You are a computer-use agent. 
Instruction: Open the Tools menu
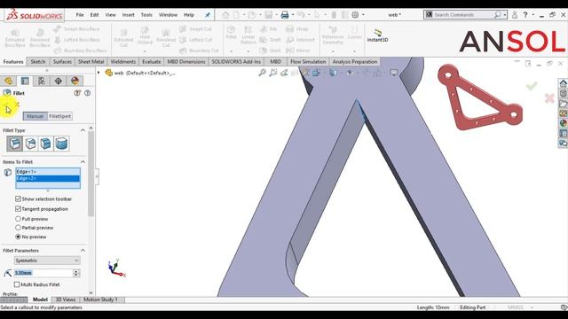[146, 15]
